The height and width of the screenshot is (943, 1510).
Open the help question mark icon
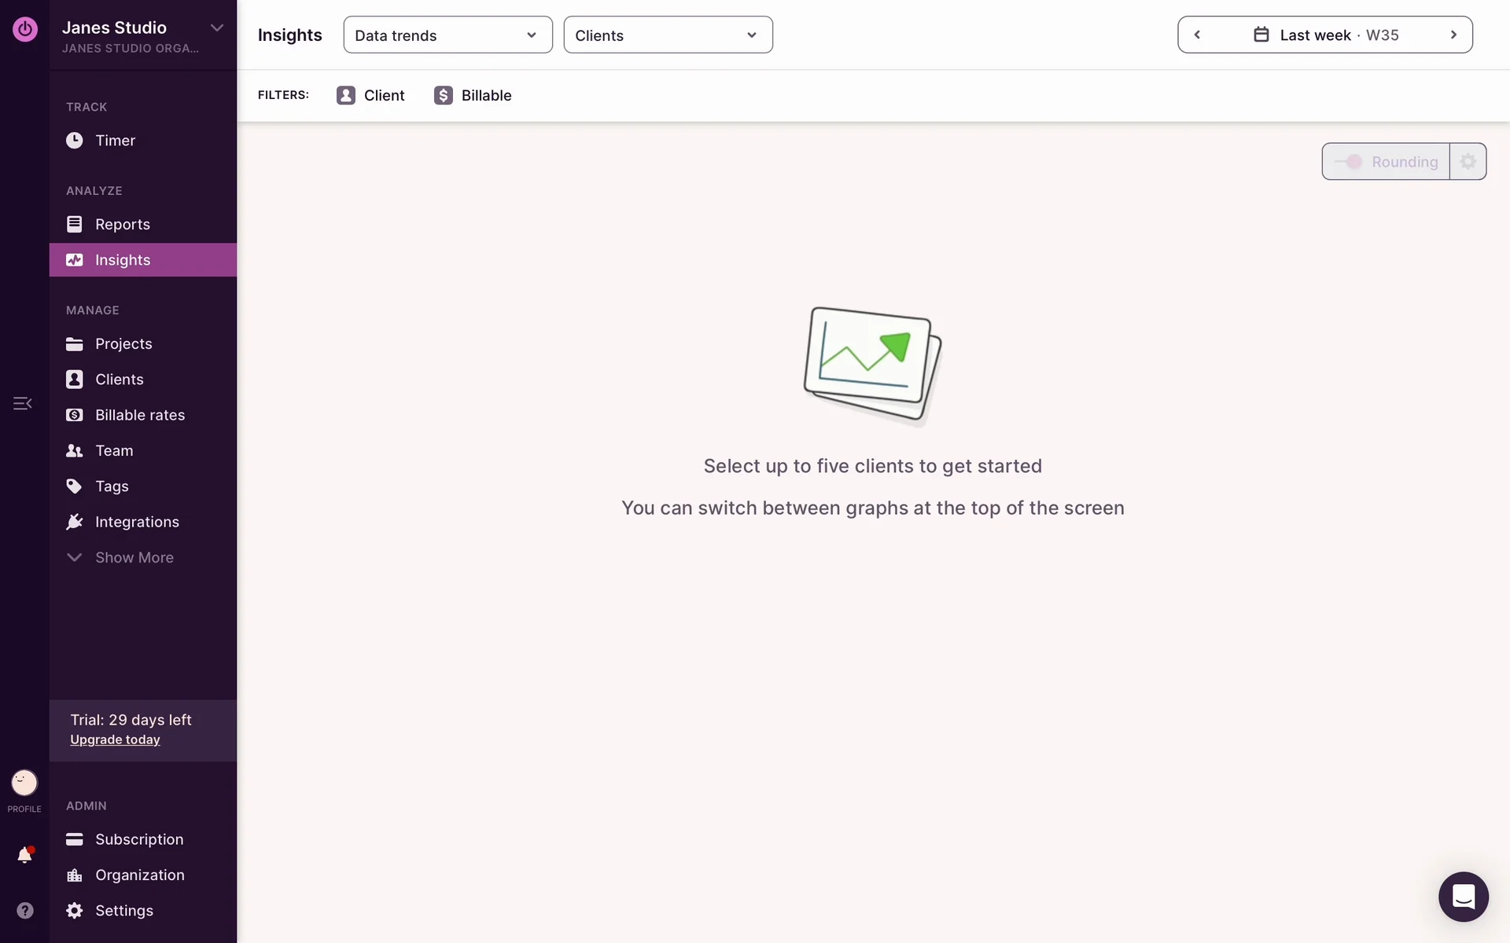pyautogui.click(x=24, y=910)
